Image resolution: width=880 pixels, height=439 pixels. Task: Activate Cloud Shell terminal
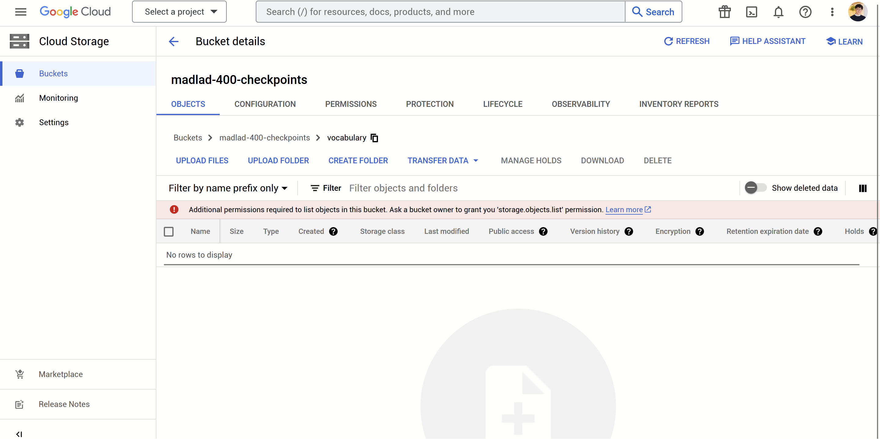752,12
